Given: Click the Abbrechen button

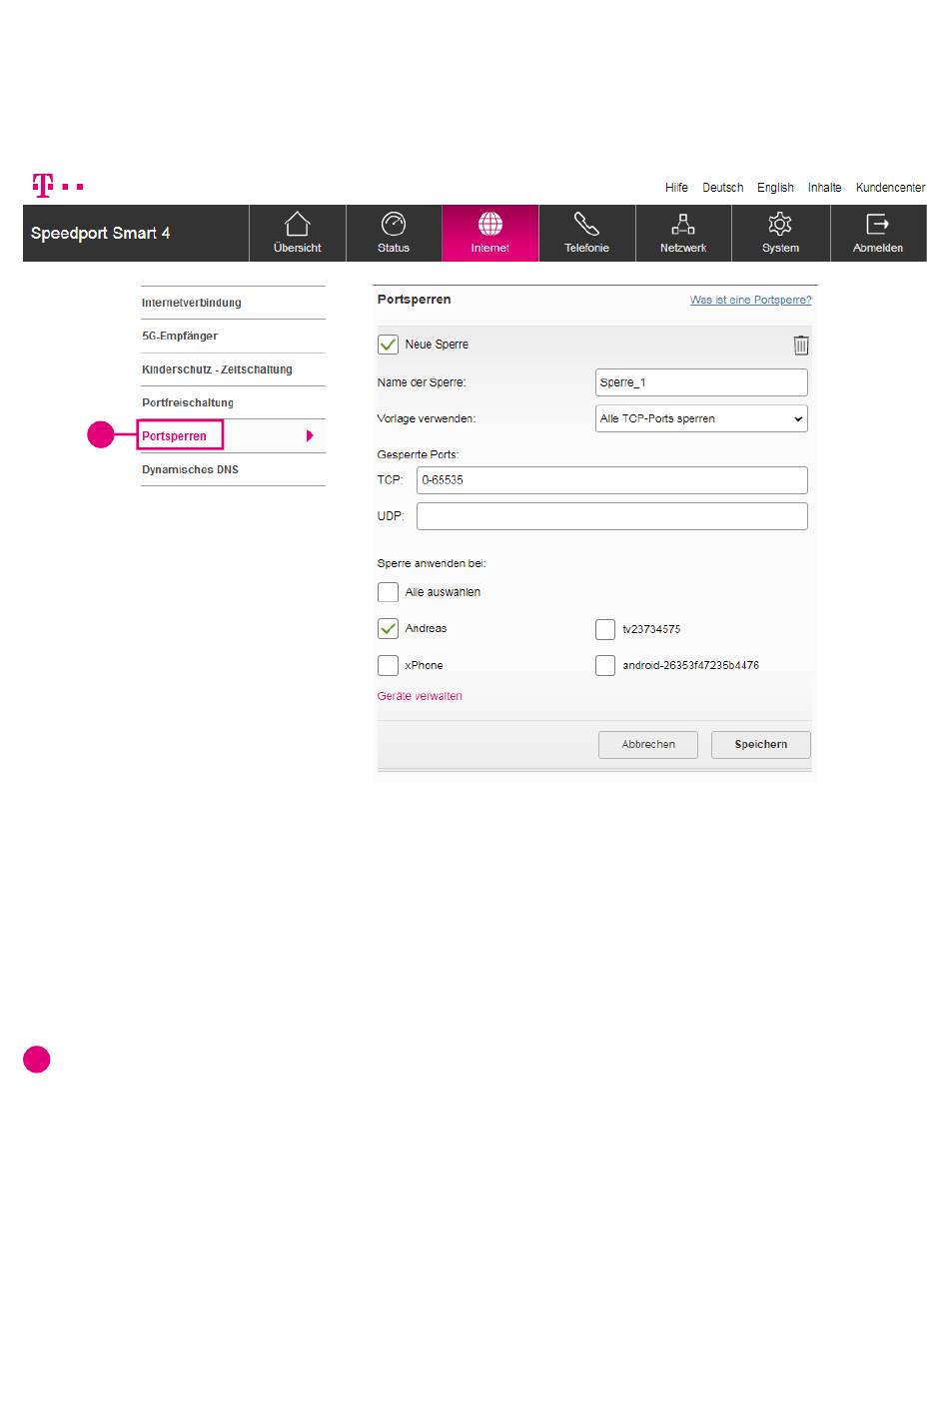Looking at the screenshot, I should pyautogui.click(x=648, y=745).
